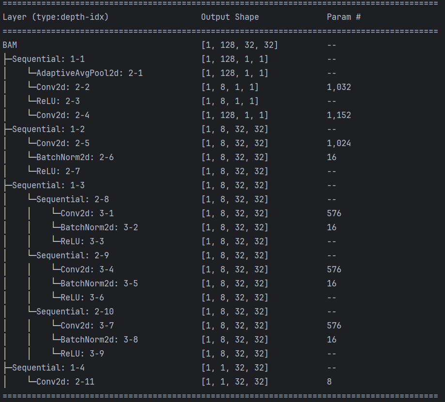Select the "Sequential: 2-10" row label

[x=75, y=312]
